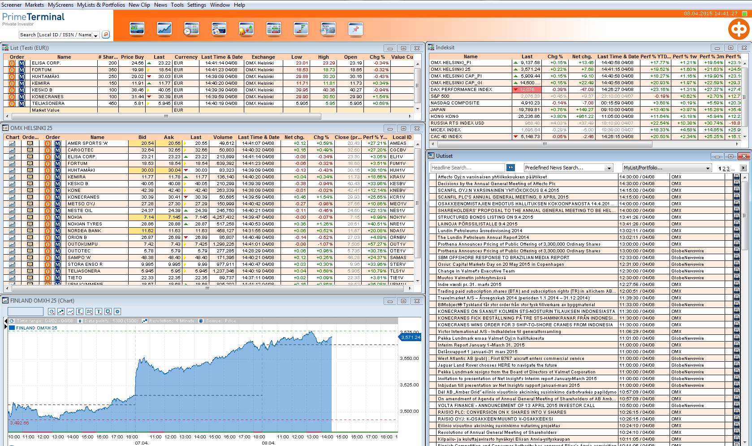Sort OMX HELSINKI 25 by Volume column

click(x=223, y=137)
